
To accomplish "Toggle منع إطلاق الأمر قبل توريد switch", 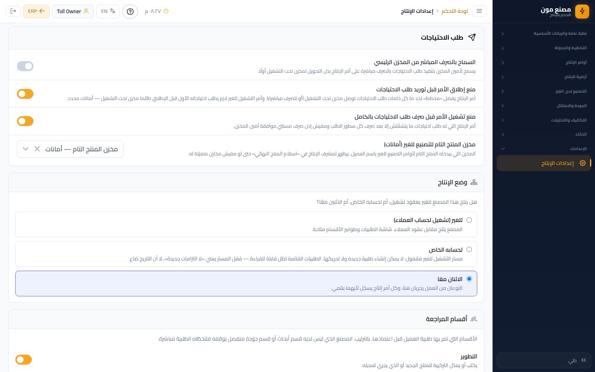I will 25,94.
